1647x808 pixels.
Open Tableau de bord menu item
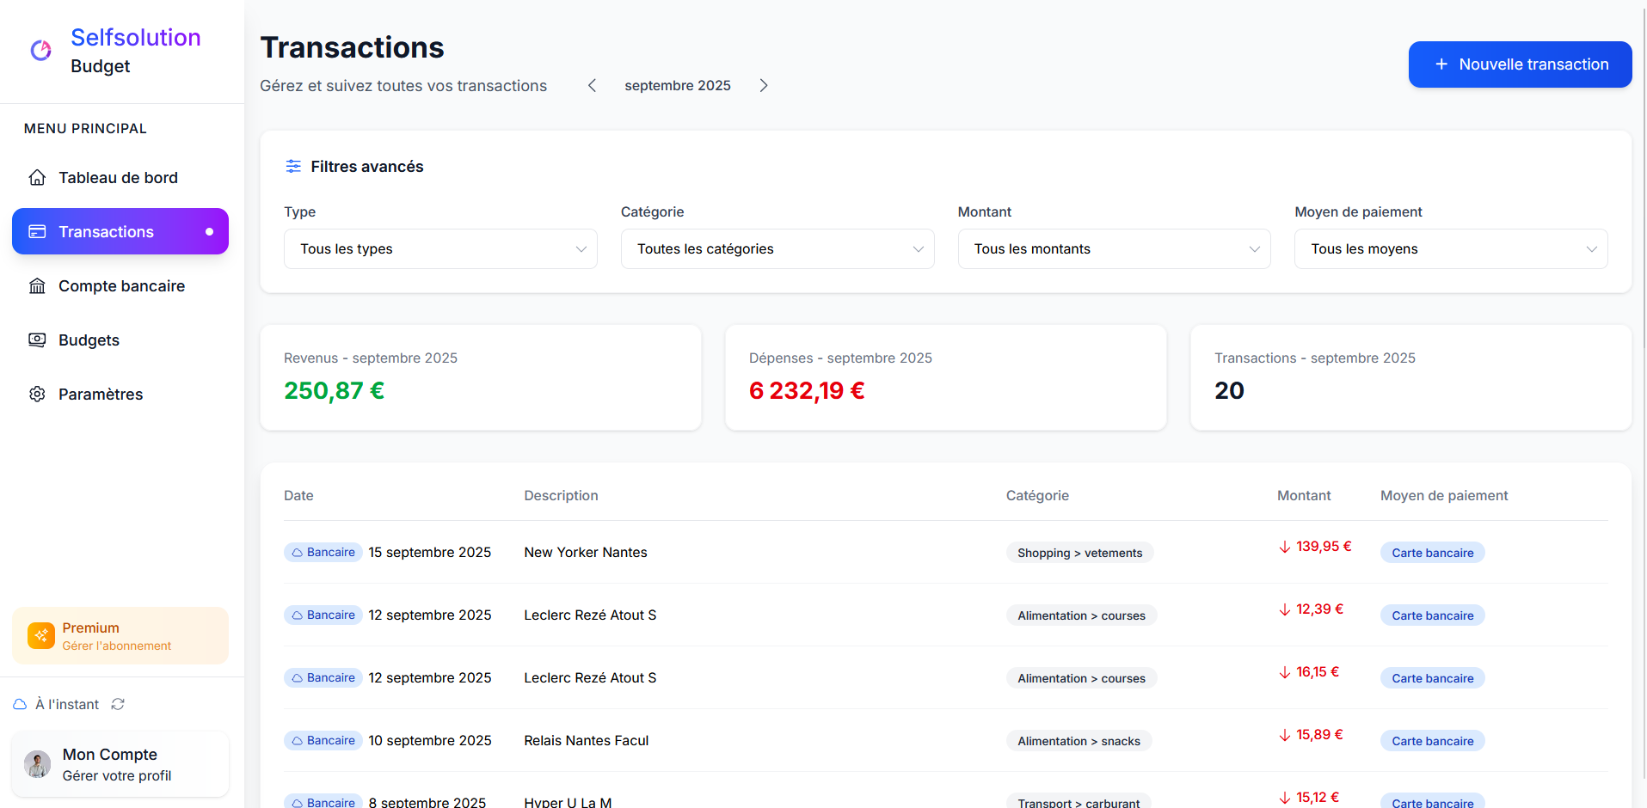click(x=120, y=178)
